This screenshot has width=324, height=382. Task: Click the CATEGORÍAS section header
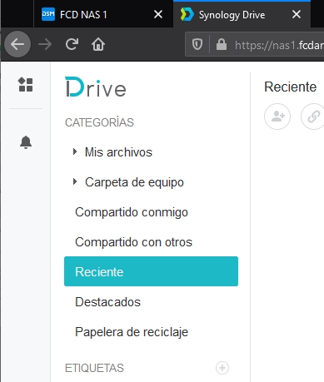[99, 122]
